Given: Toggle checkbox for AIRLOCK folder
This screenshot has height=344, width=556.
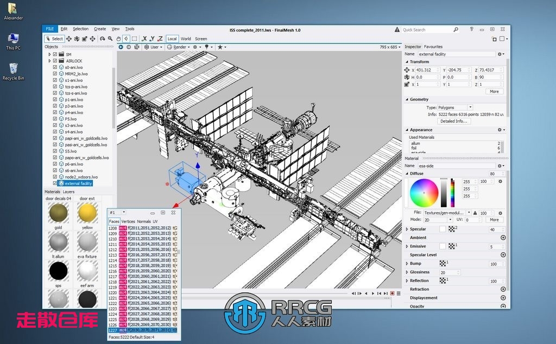Looking at the screenshot, I should click(x=55, y=61).
